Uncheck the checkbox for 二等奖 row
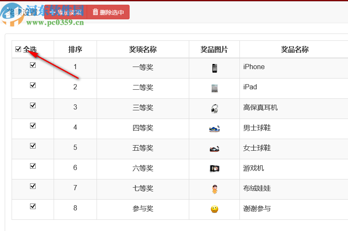Screen dimensions: 348x231 point(33,85)
